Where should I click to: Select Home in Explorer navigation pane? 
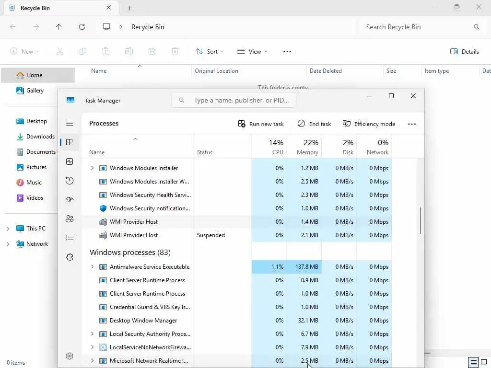pos(38,75)
